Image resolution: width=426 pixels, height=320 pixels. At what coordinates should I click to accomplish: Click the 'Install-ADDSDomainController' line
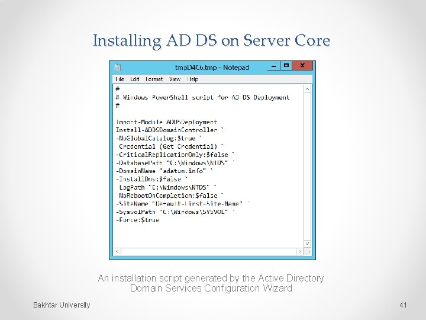(169, 130)
